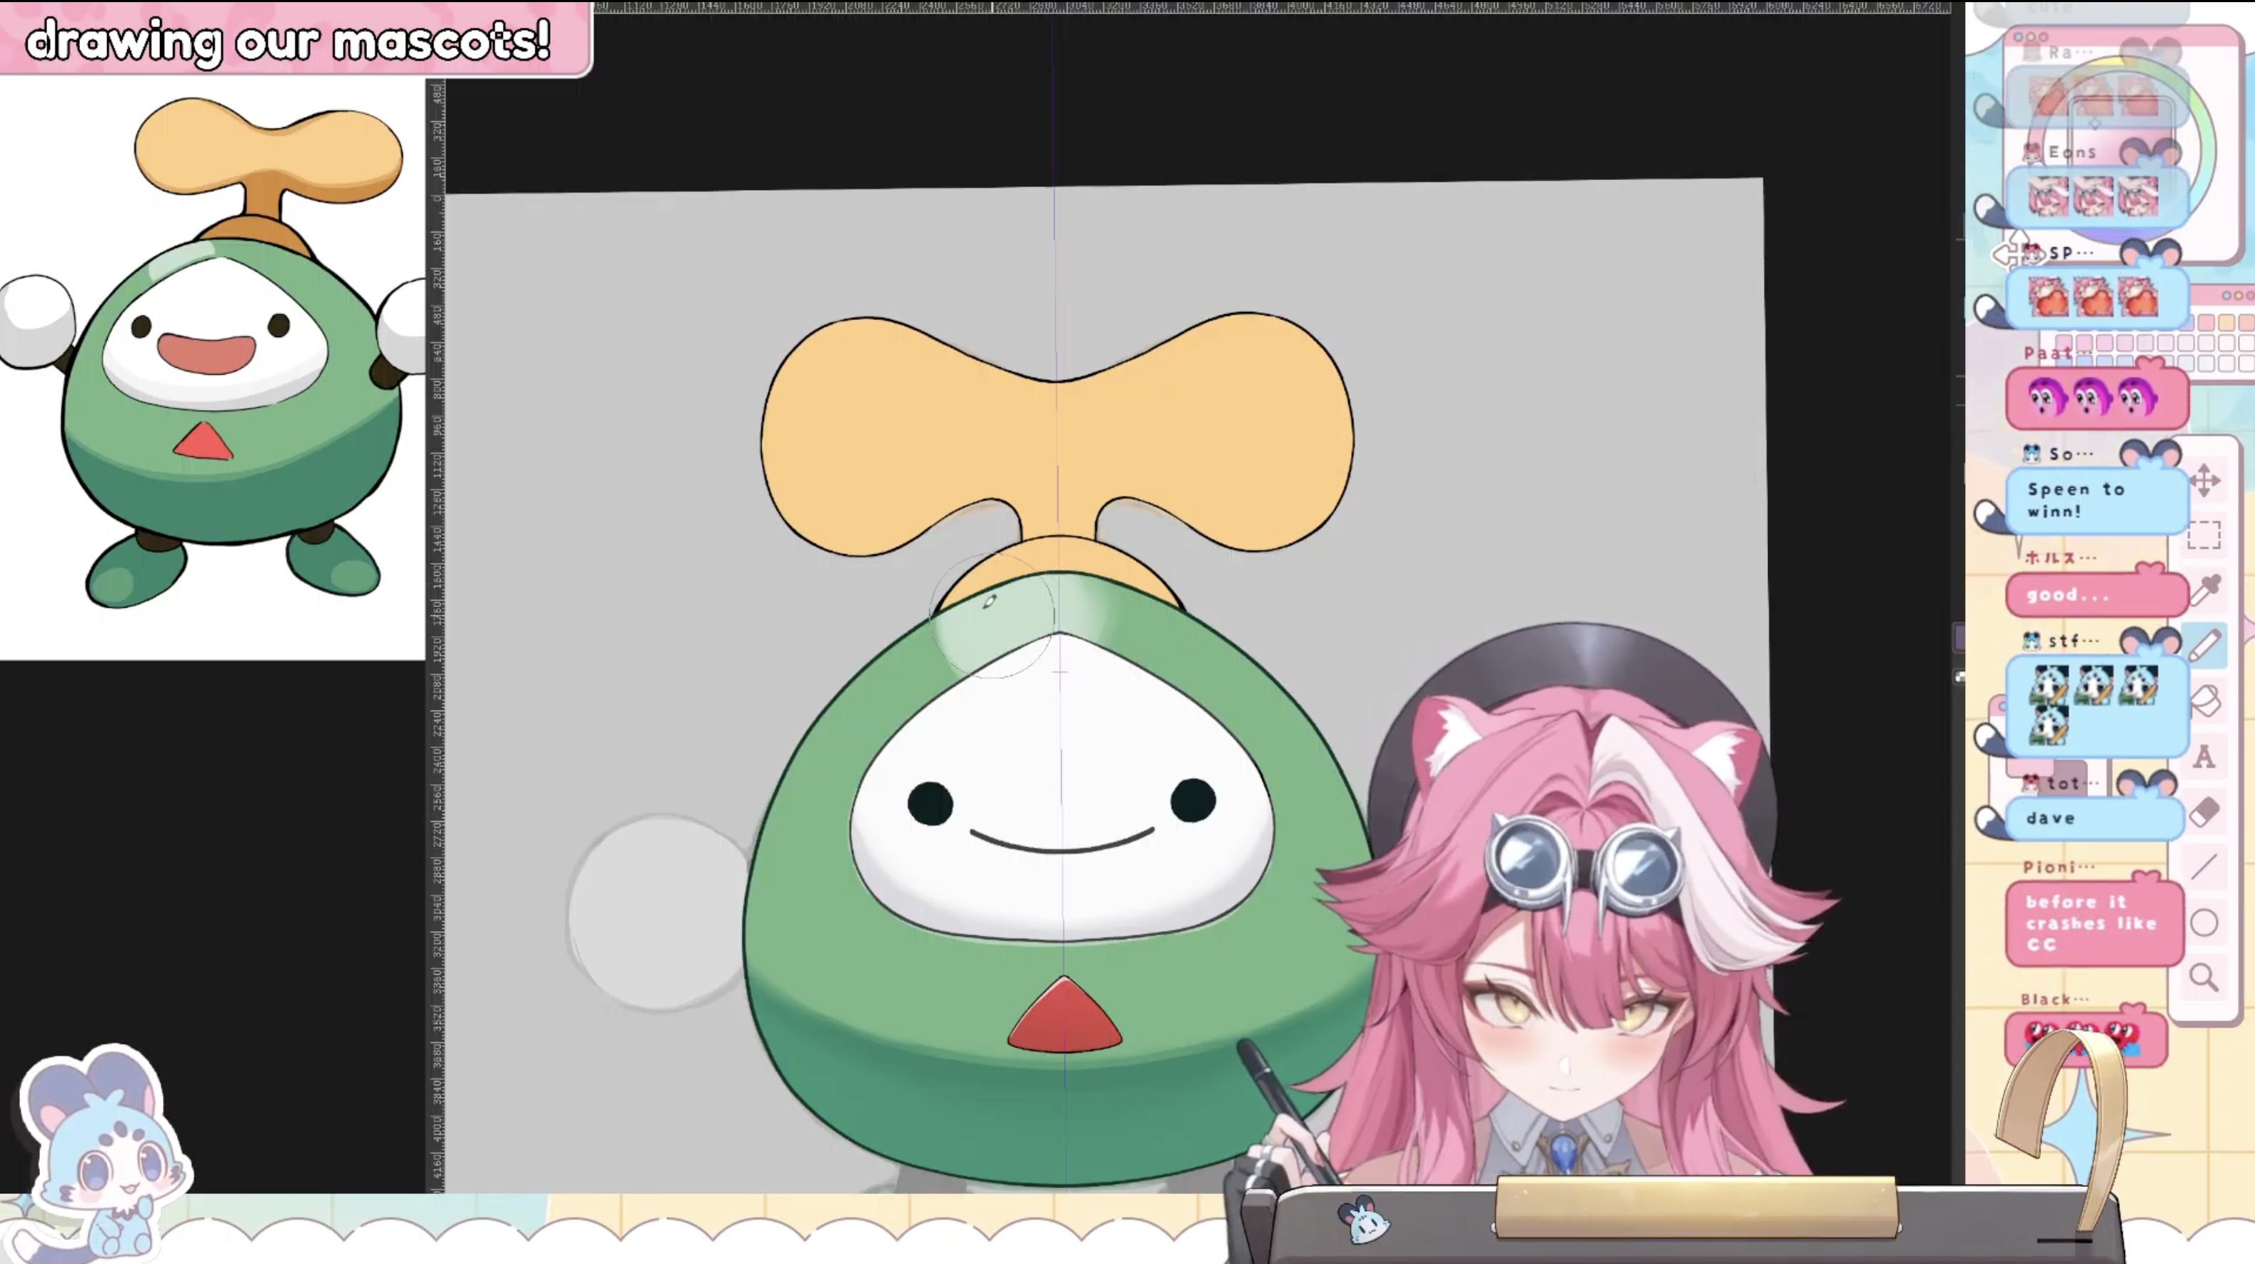Open the magnifying glass Zoom tool
Screen dimensions: 2255x1264
2204,977
